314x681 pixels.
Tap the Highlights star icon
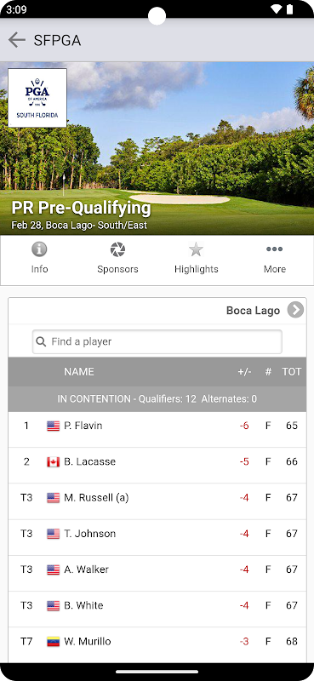(196, 249)
